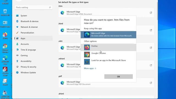
Task: Open external link icon for .html row
Action: [x=151, y=30]
